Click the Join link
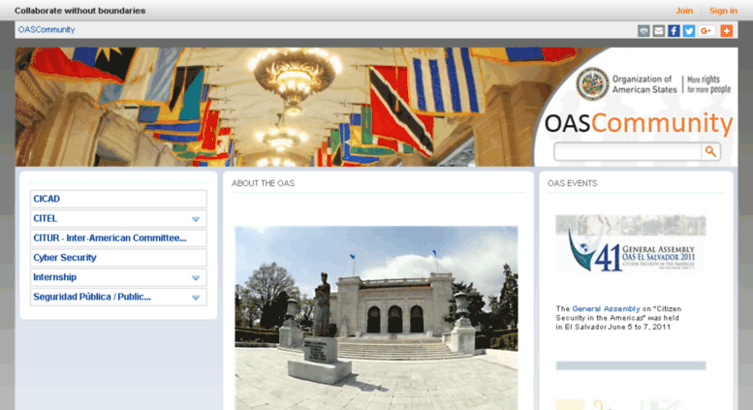This screenshot has width=753, height=410. click(x=684, y=11)
